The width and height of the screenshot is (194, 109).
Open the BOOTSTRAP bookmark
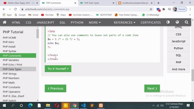point(104,15)
